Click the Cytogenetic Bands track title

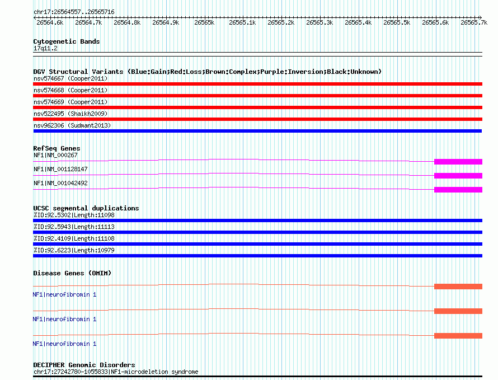tap(67, 41)
